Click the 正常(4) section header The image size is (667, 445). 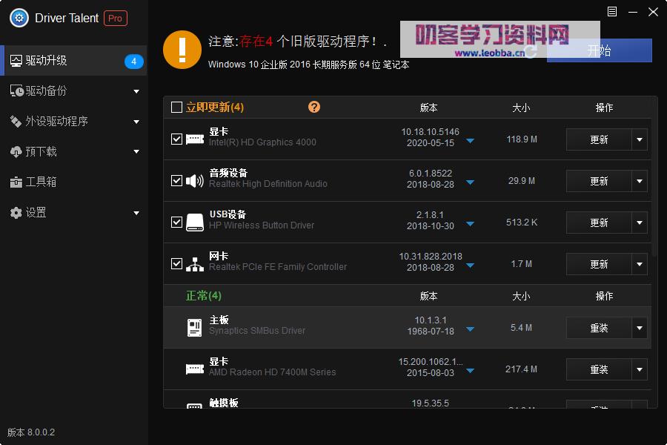203,295
